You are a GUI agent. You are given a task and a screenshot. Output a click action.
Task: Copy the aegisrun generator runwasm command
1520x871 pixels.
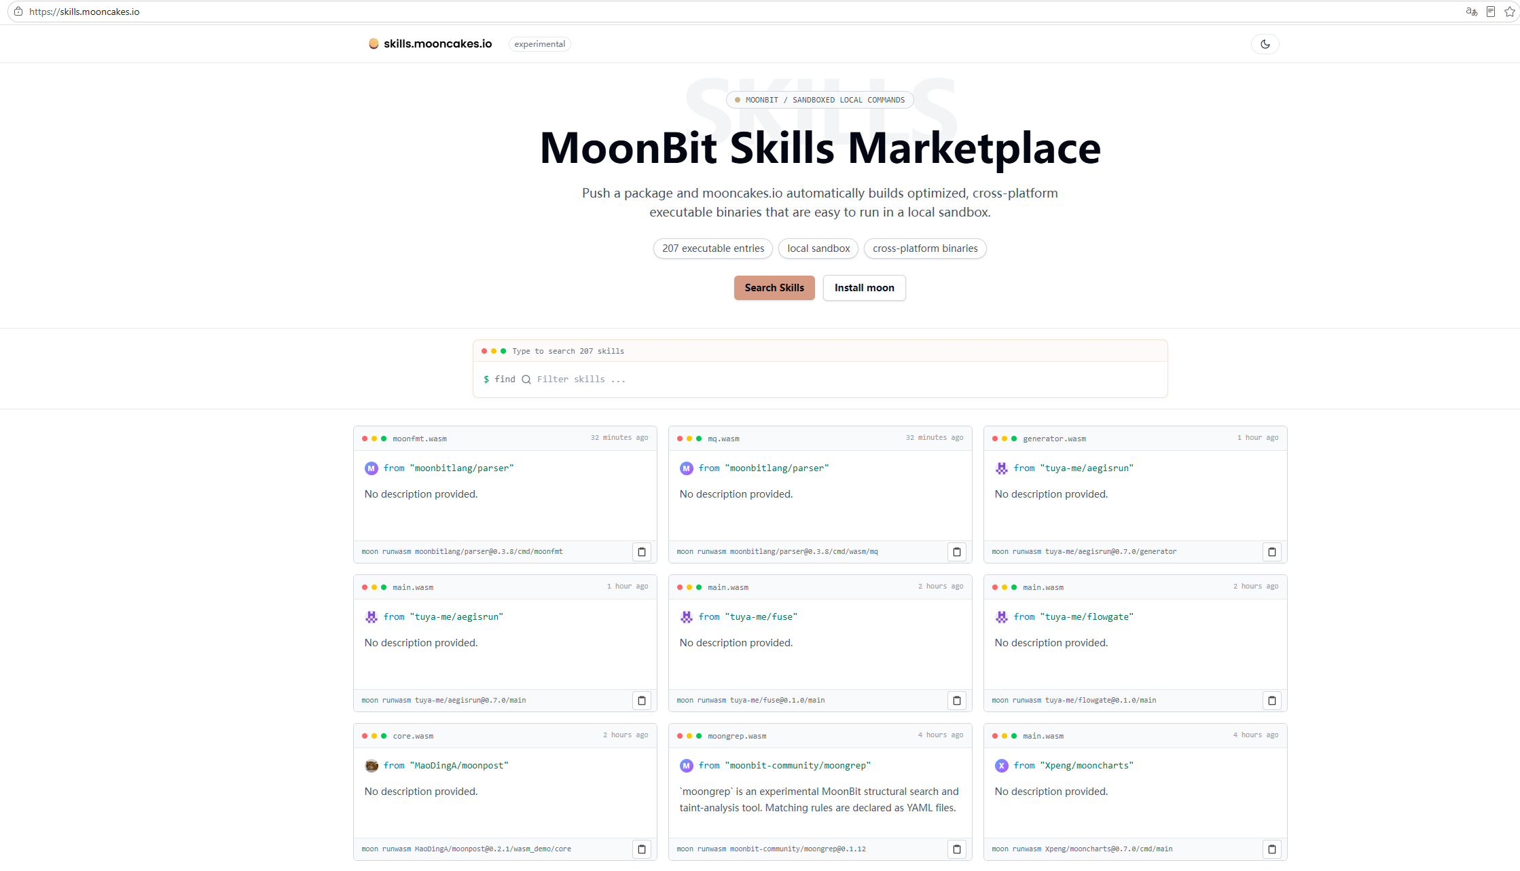pos(1271,552)
